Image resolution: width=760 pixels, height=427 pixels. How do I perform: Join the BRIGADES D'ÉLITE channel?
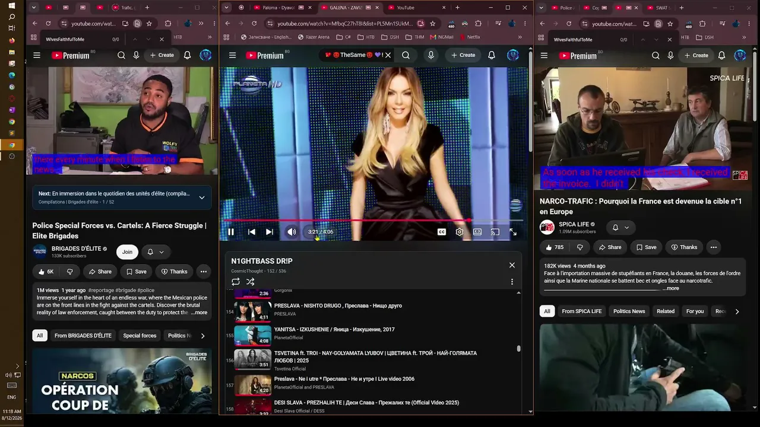pos(127,252)
